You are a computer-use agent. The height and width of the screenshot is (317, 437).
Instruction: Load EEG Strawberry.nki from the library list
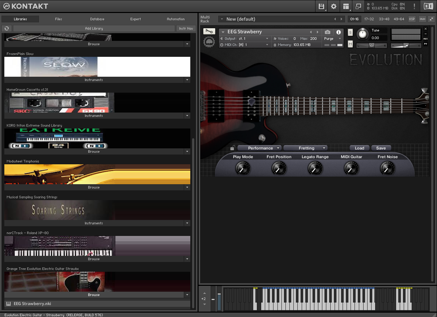point(97,304)
